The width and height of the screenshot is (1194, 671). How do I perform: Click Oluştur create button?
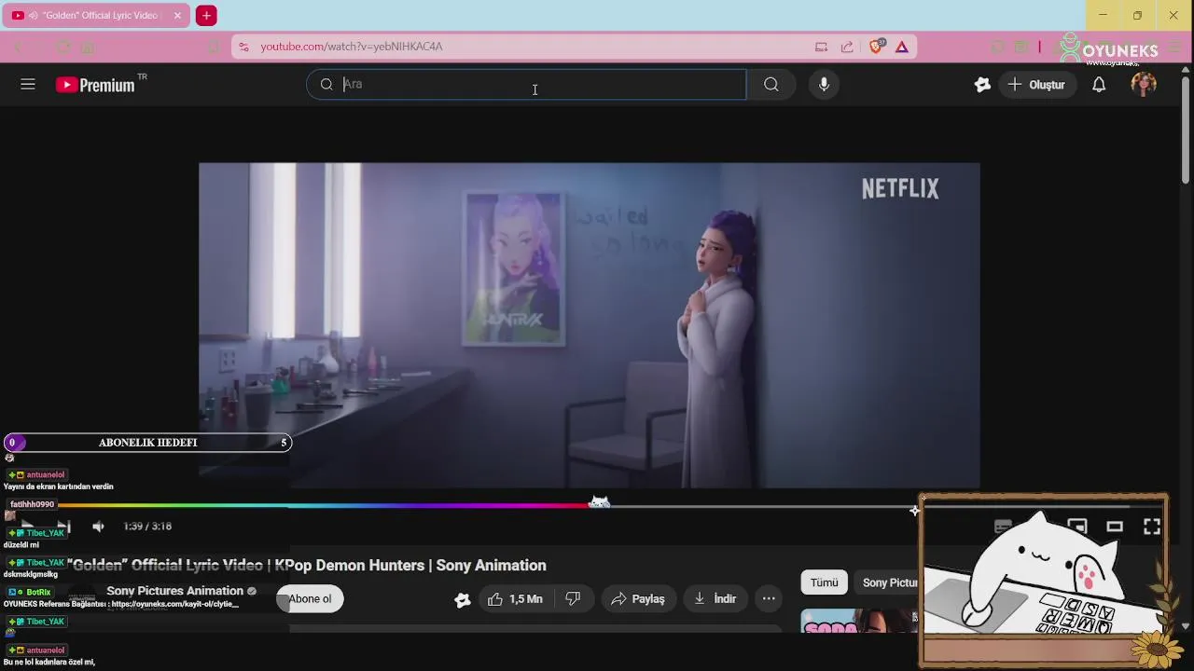click(x=1036, y=85)
